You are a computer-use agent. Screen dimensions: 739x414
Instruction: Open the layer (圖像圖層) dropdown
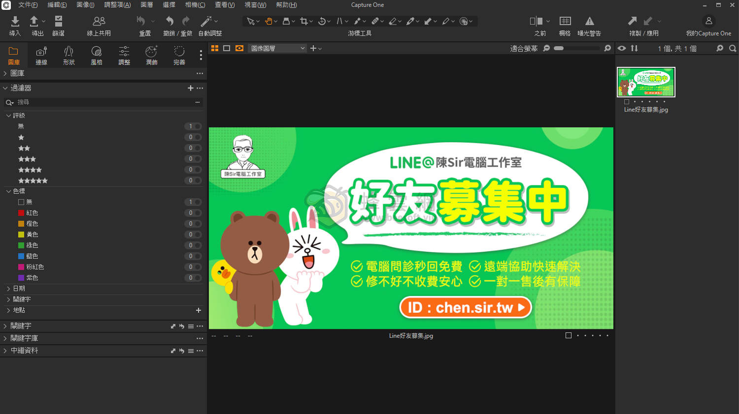coord(278,48)
